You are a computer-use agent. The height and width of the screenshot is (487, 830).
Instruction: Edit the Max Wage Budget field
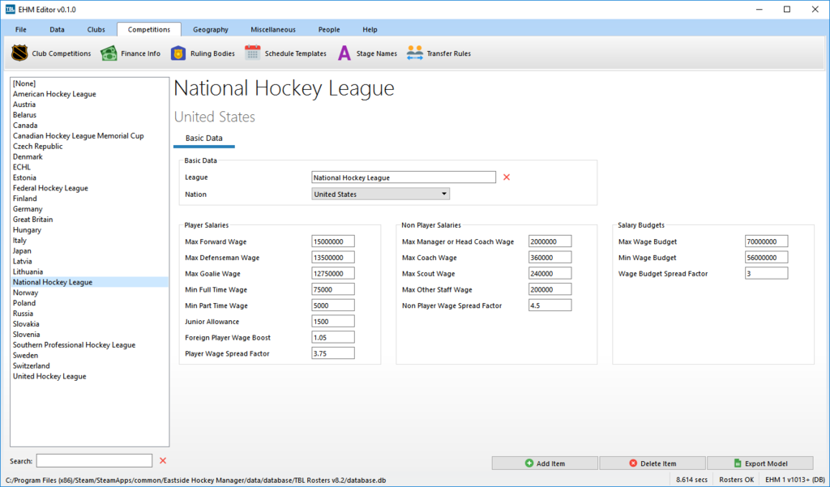click(x=767, y=241)
